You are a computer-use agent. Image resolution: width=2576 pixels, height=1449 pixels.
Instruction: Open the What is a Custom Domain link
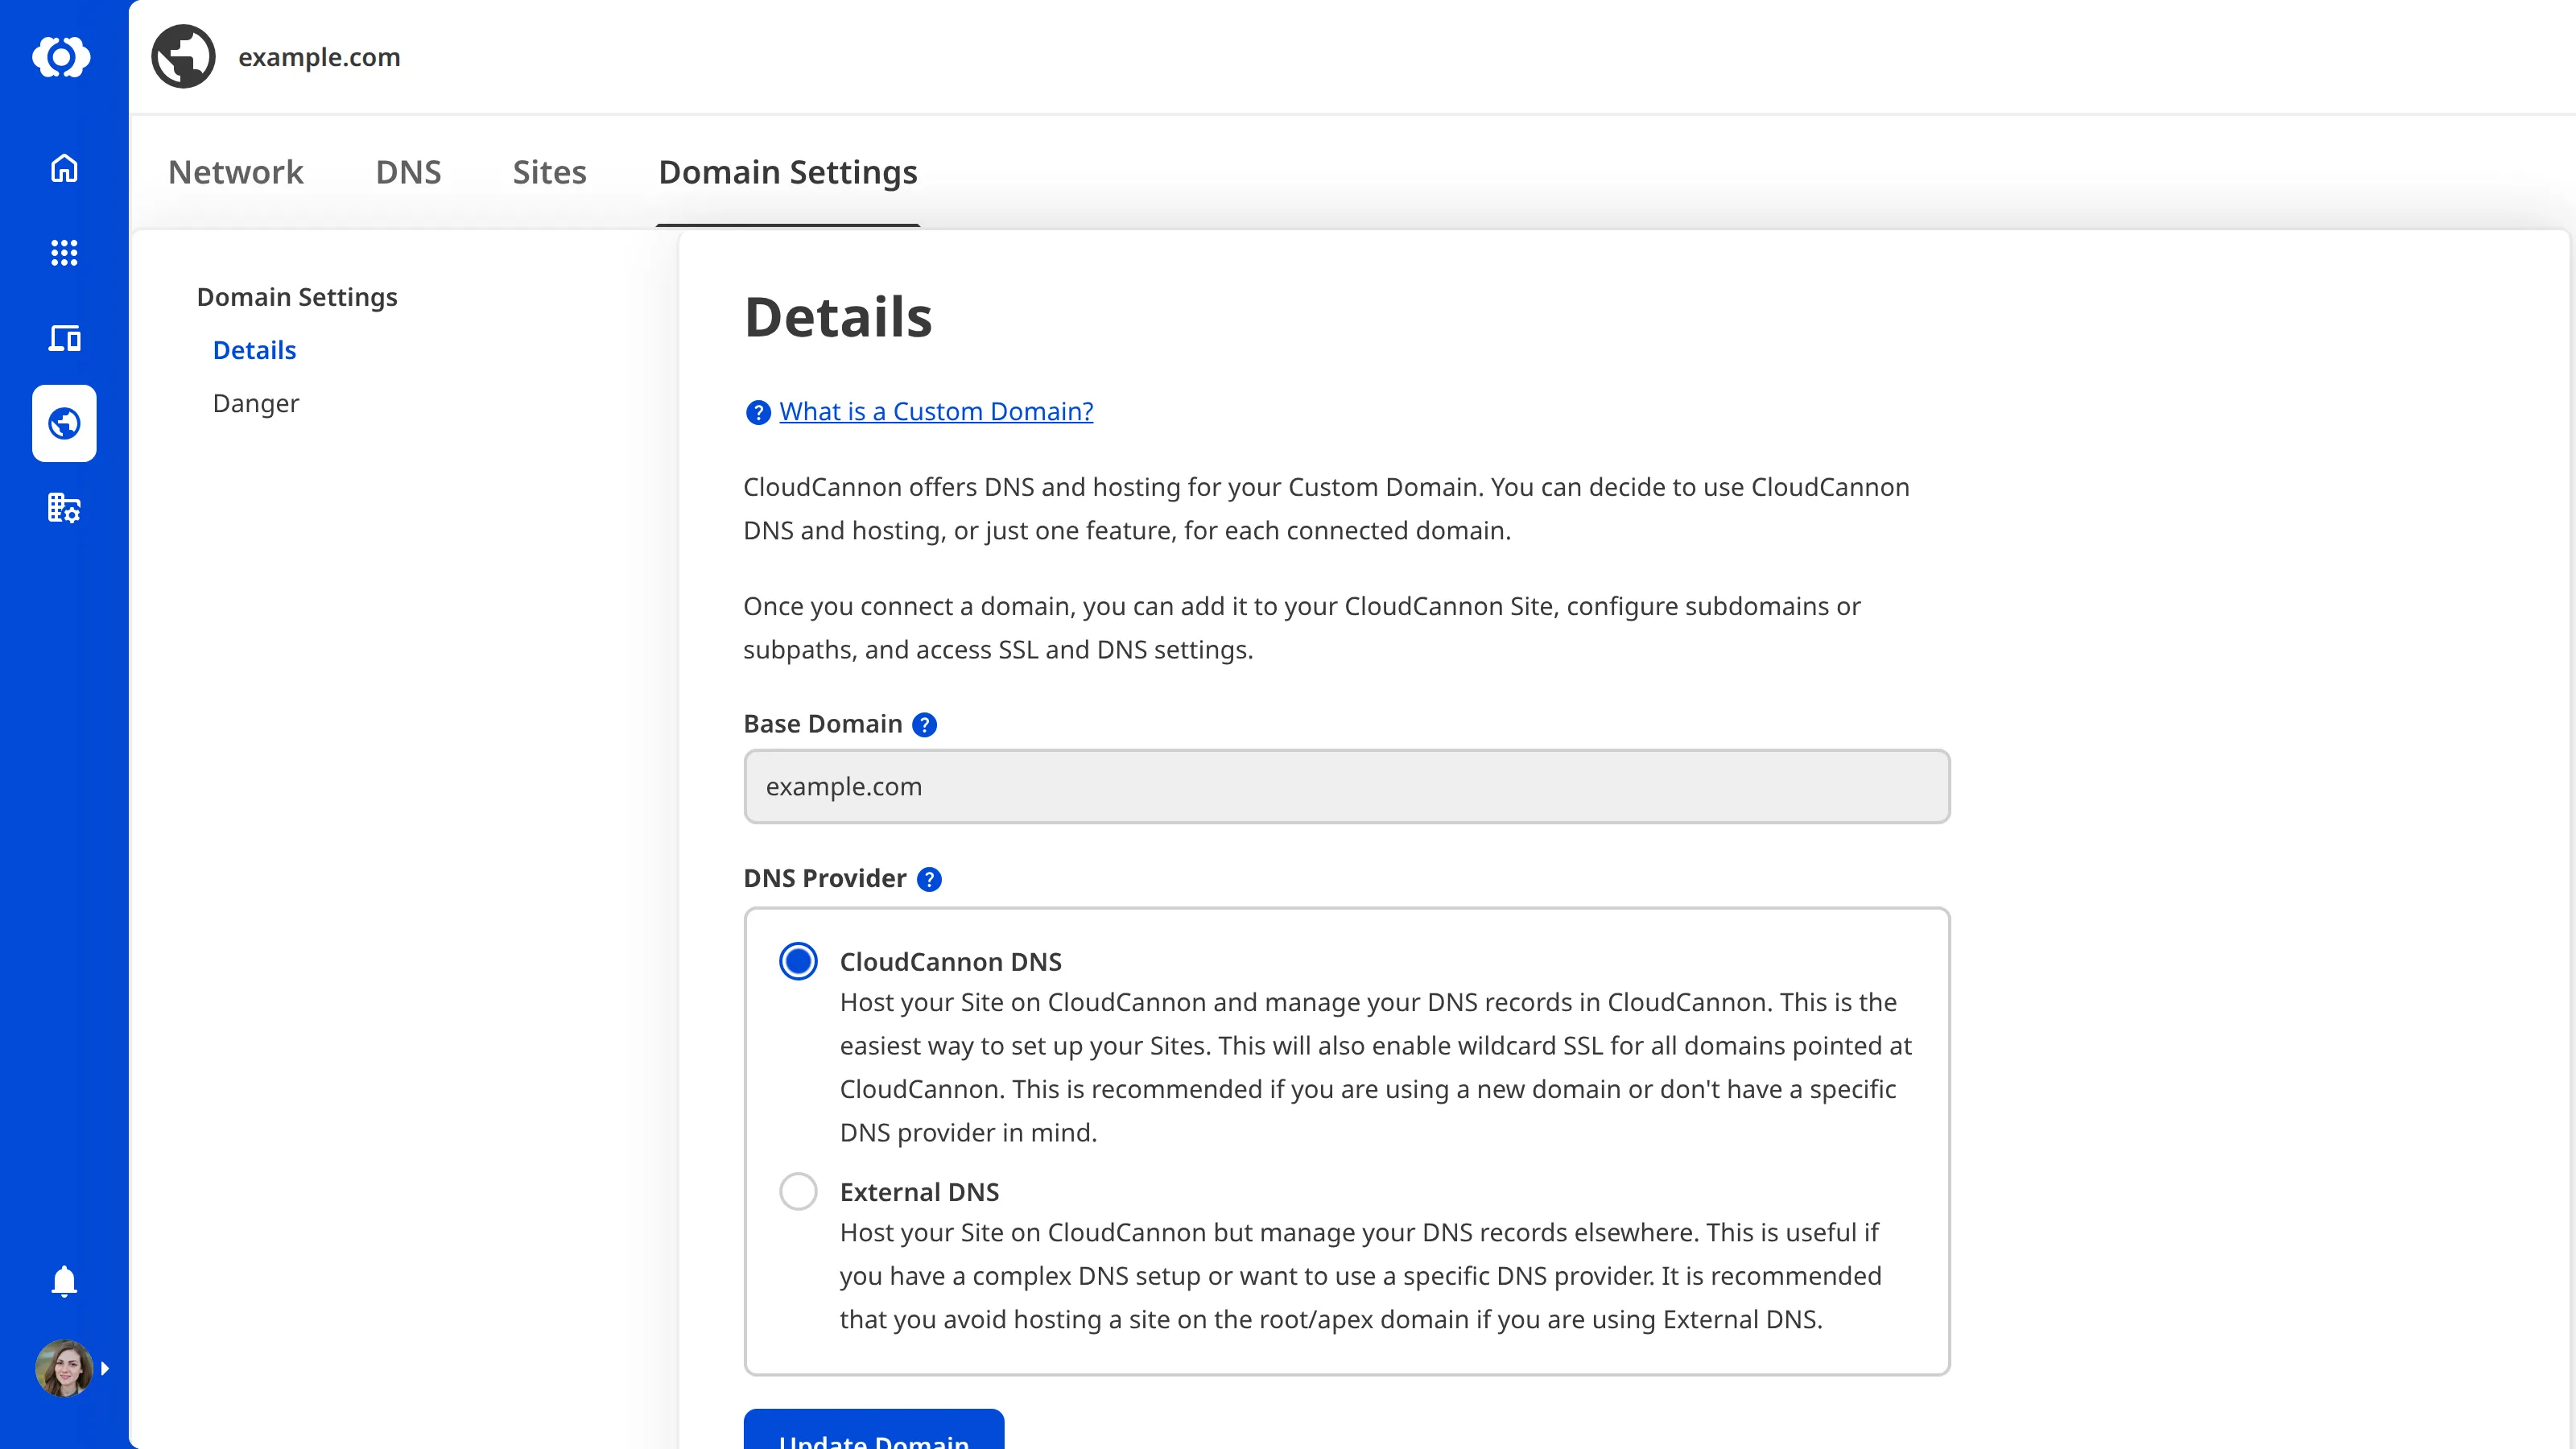click(x=935, y=411)
